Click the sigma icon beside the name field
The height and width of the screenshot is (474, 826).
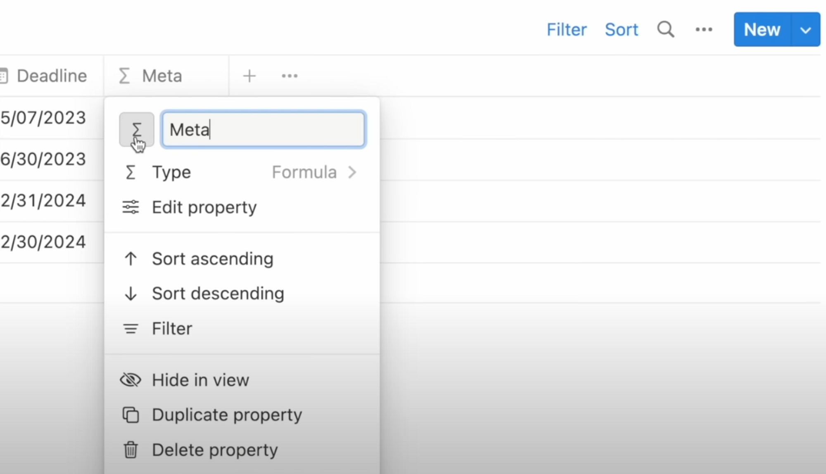[x=136, y=130]
